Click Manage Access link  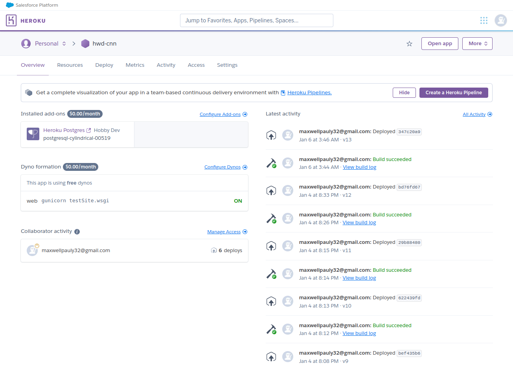click(x=224, y=232)
